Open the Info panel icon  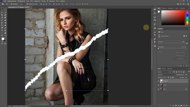click(155, 13)
